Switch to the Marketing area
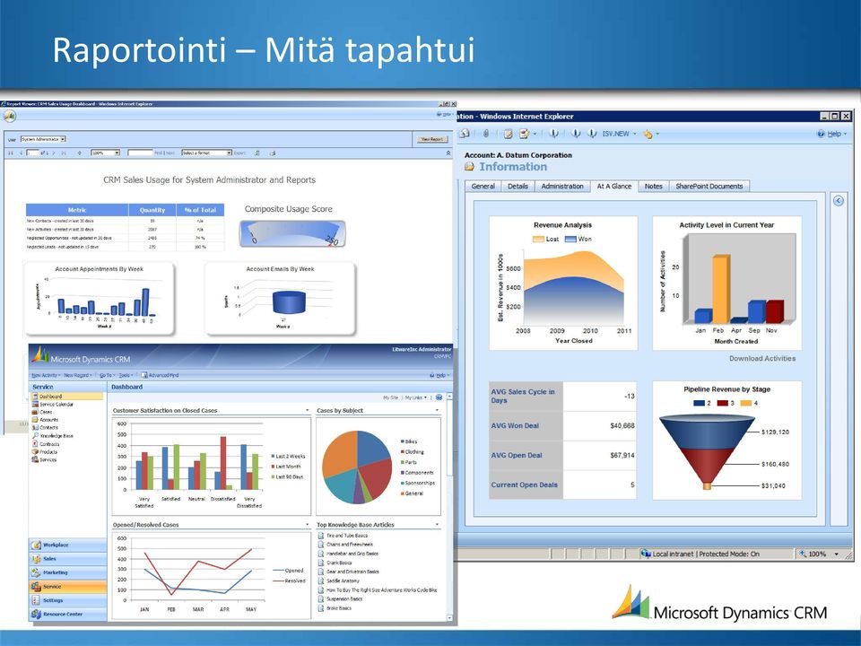Image resolution: width=861 pixels, height=646 pixels. click(x=68, y=572)
